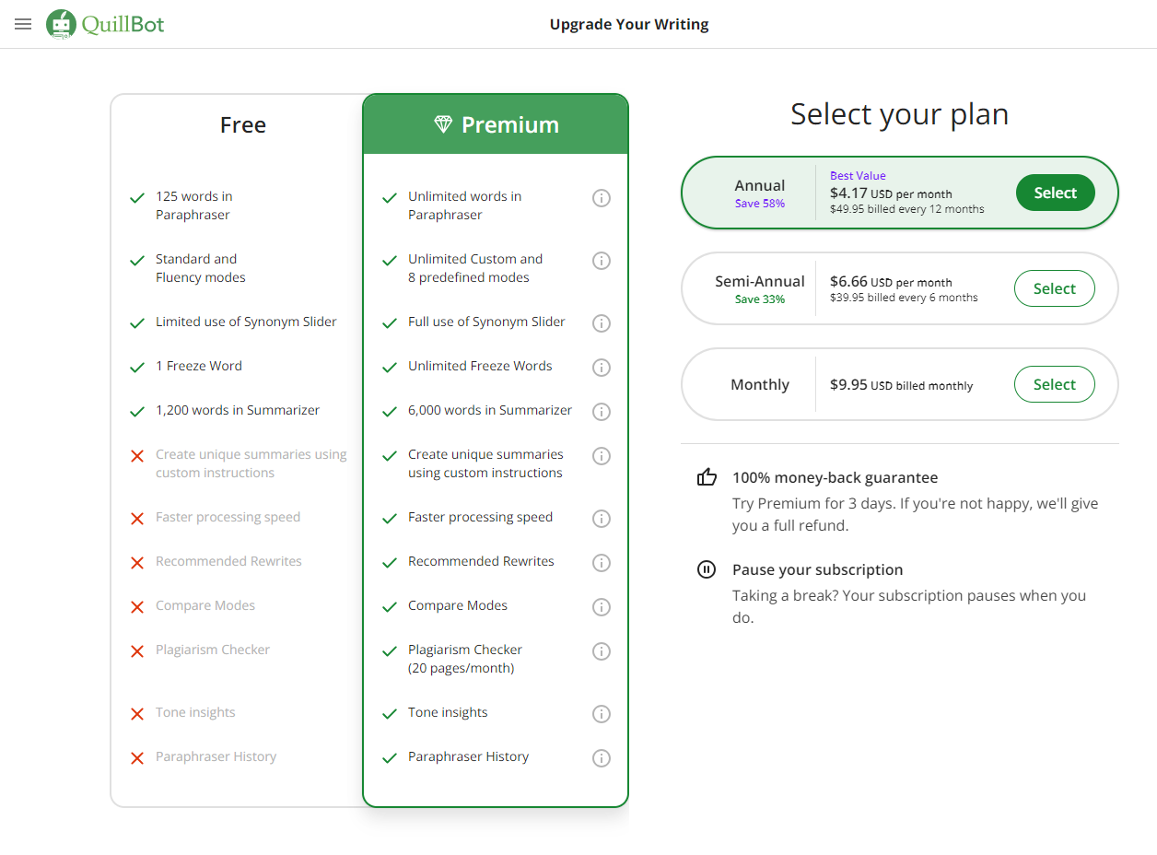Click the 'Best Value' label
The height and width of the screenshot is (855, 1157).
[858, 176]
